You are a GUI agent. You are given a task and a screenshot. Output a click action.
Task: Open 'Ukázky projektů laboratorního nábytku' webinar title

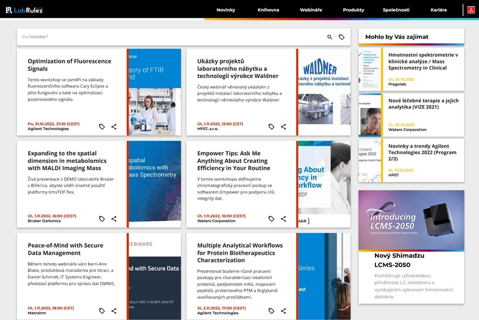tap(238, 69)
